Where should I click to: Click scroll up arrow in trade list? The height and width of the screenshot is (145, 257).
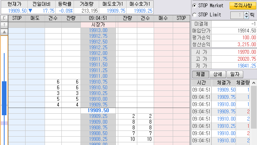tap(254, 83)
